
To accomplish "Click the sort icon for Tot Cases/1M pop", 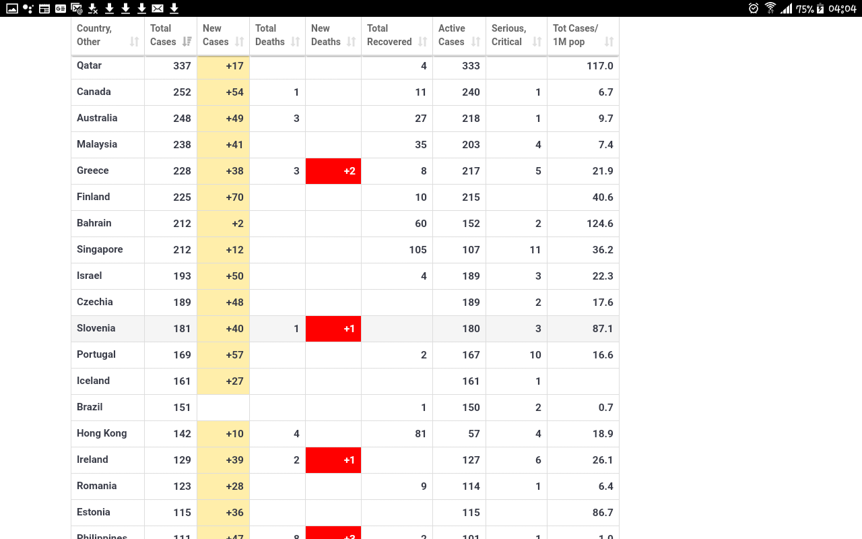I will tap(609, 42).
